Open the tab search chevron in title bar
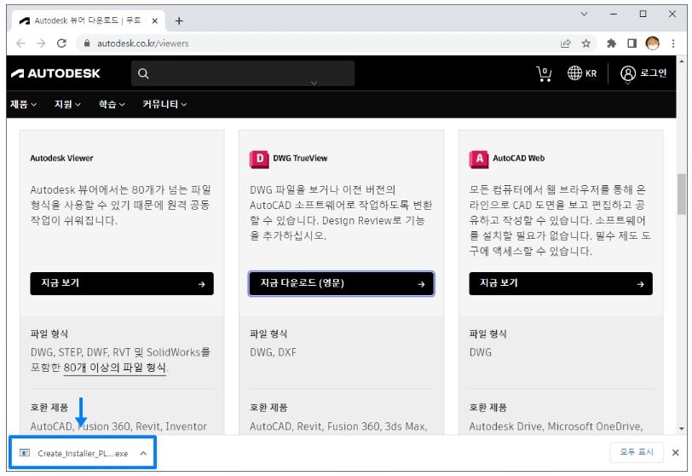Viewport: 692px width, 476px height. click(x=584, y=15)
